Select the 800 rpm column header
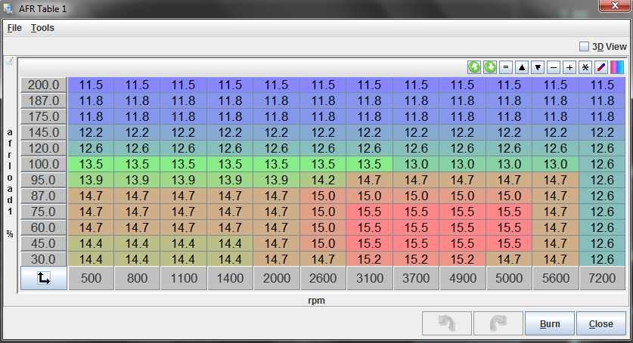The image size is (633, 343). pyautogui.click(x=137, y=278)
